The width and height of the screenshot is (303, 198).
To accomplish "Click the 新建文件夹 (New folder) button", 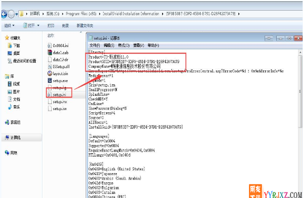I will click(x=85, y=25).
